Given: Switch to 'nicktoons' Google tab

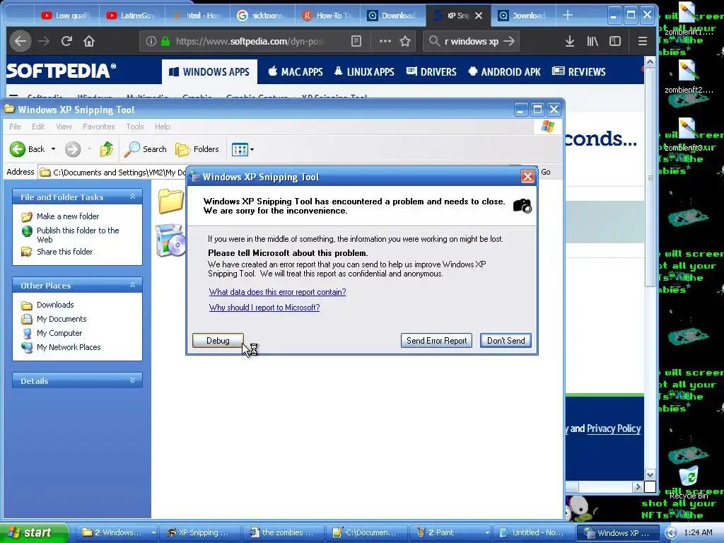Looking at the screenshot, I should (x=262, y=16).
